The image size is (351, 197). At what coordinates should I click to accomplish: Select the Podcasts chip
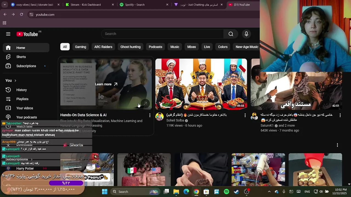tap(155, 47)
